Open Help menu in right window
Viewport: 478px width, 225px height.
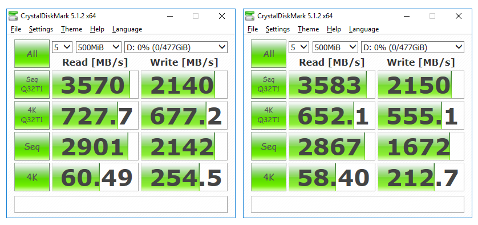pos(334,29)
